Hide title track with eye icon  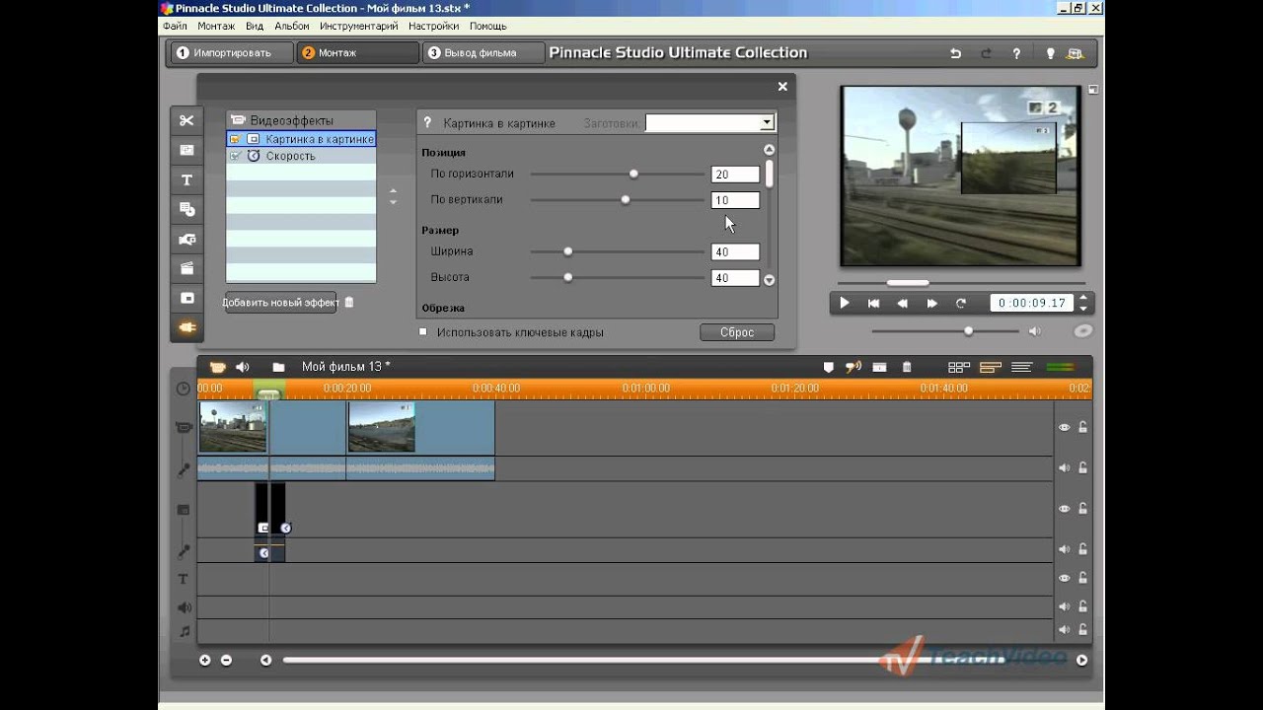[x=1064, y=578]
